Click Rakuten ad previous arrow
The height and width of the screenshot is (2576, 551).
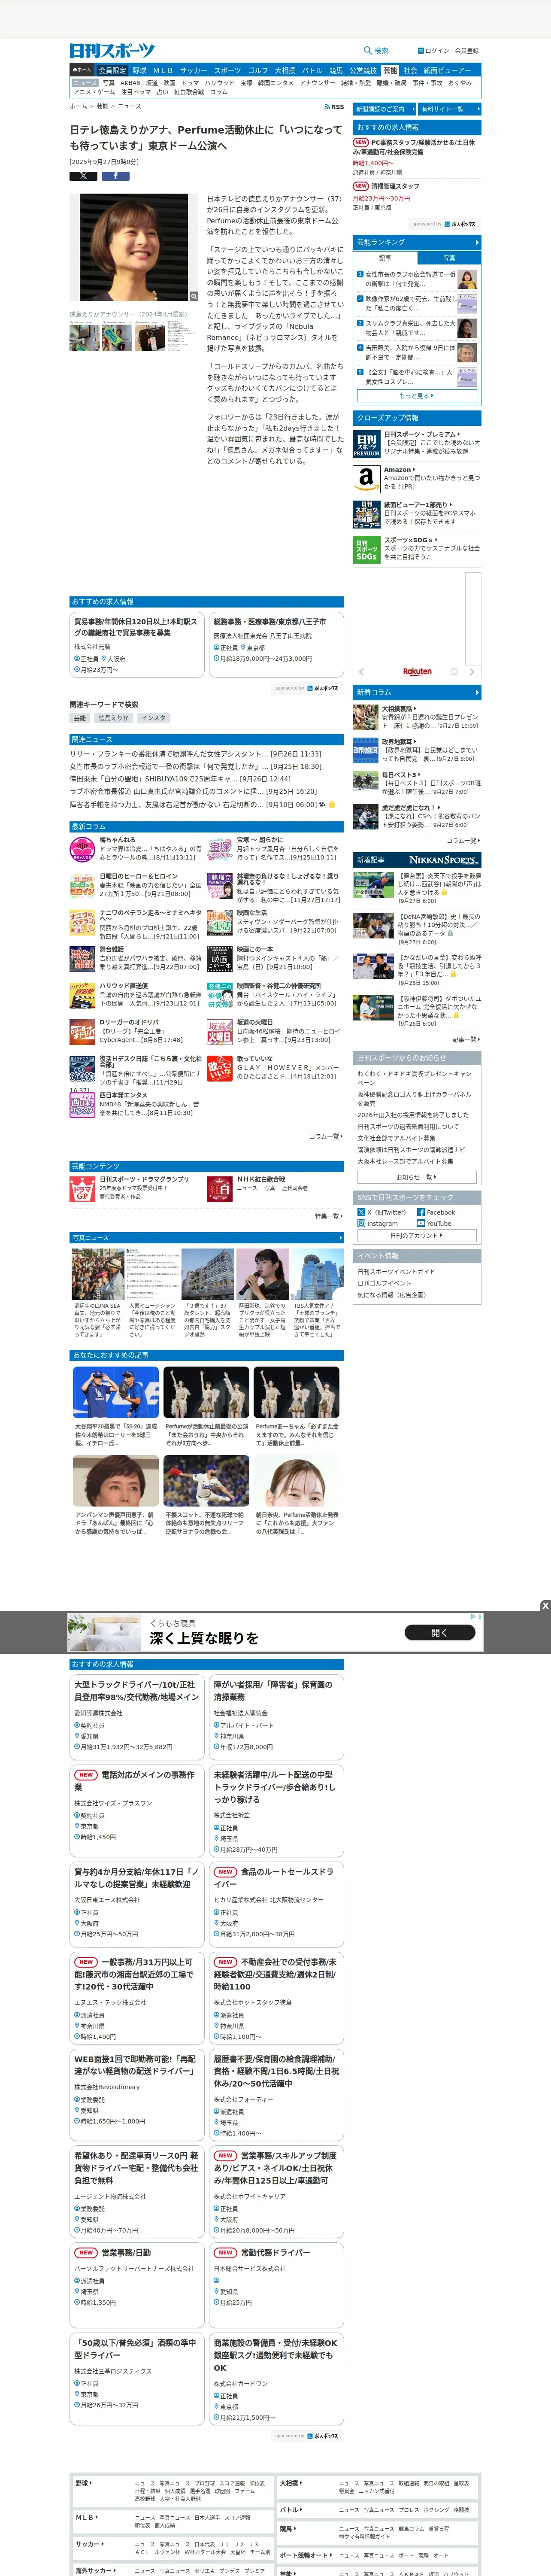362,672
